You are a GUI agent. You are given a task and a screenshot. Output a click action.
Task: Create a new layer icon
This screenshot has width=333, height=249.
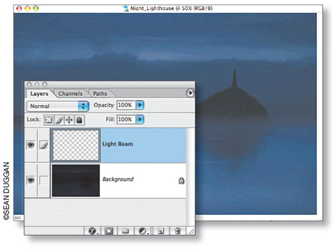click(161, 231)
